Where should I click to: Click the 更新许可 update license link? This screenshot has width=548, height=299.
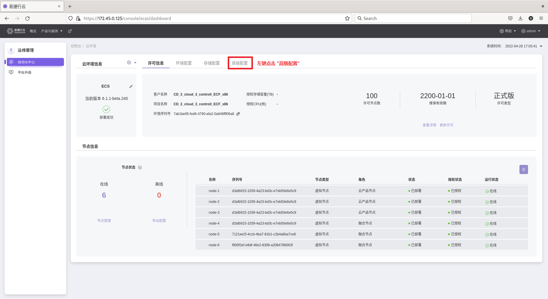pyautogui.click(x=446, y=125)
